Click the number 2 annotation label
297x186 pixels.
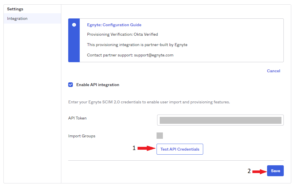249,171
